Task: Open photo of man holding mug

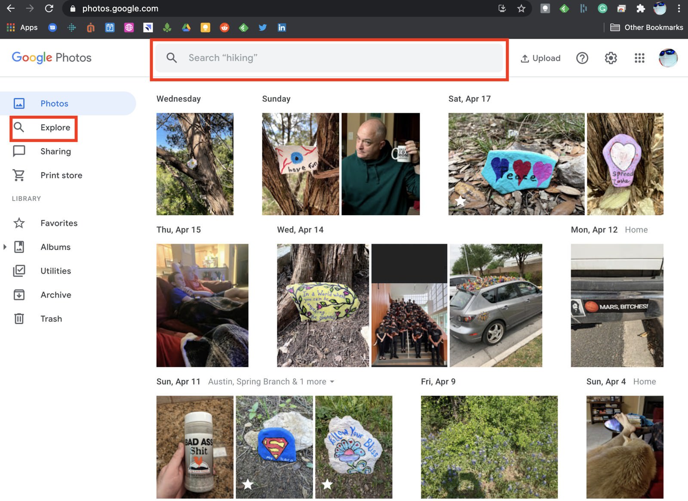Action: (380, 164)
